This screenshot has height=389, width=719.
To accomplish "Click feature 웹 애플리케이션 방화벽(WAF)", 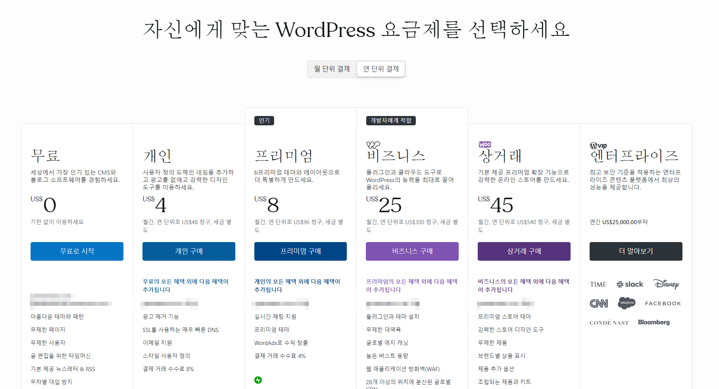I will tap(403, 369).
